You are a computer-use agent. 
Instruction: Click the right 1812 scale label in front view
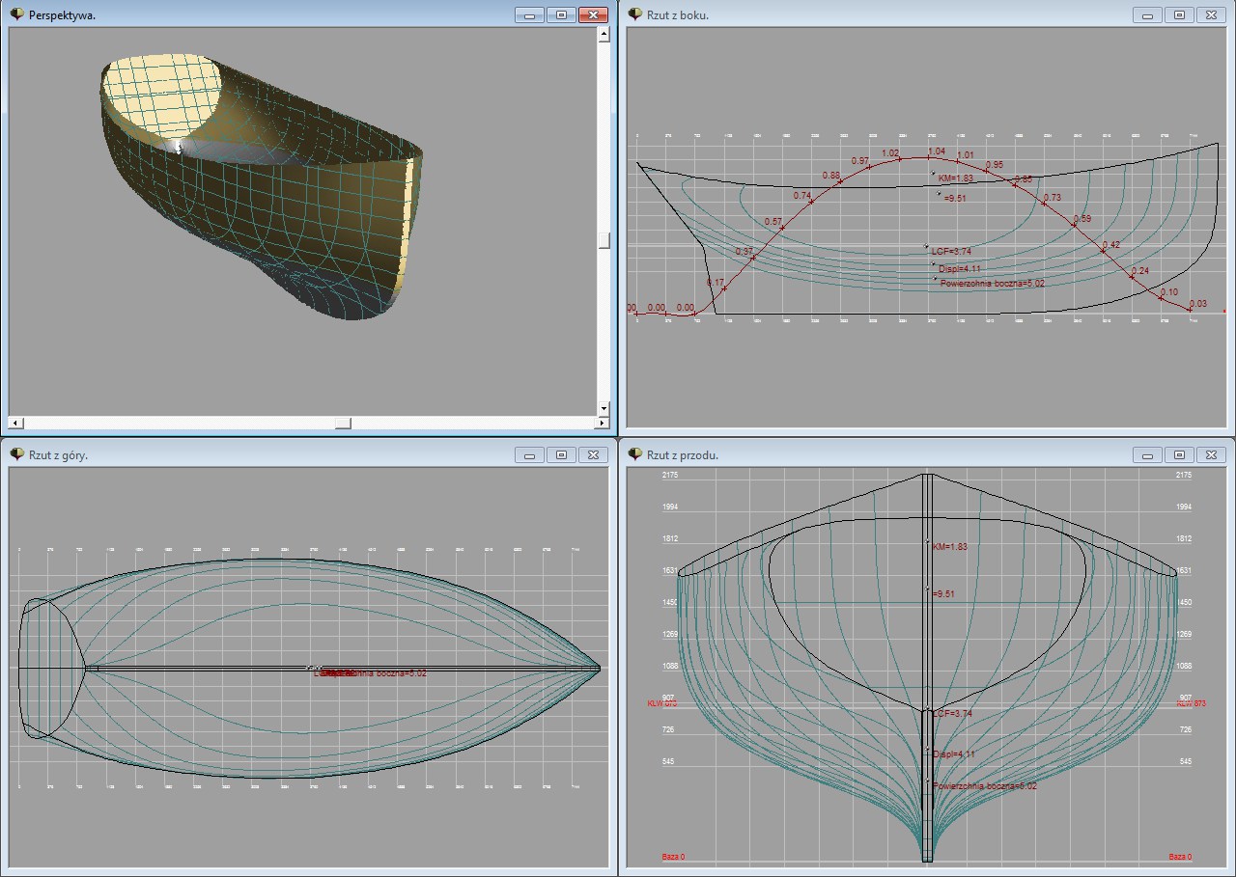[x=1184, y=539]
